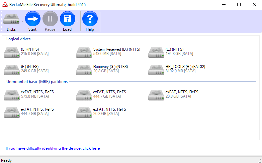262x163 pixels.
Task: Select the Recovery (G:) drive icon
Action: coord(84,70)
